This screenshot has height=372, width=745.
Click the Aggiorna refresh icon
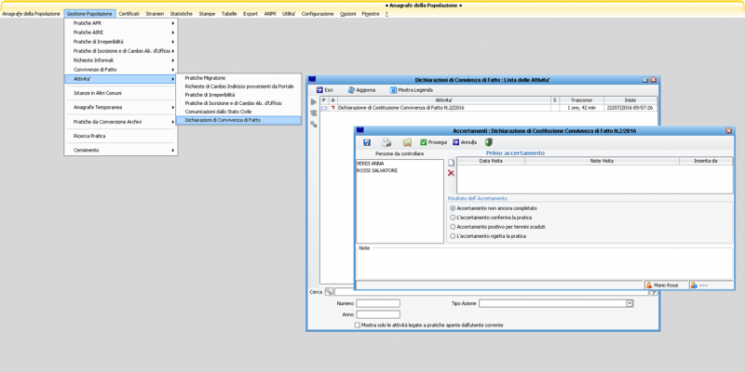pos(352,90)
